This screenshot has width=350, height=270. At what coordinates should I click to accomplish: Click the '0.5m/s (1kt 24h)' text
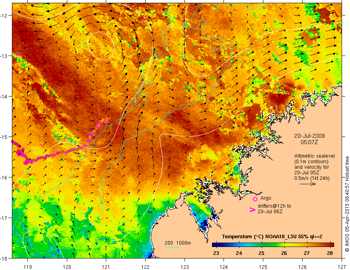pyautogui.click(x=312, y=178)
